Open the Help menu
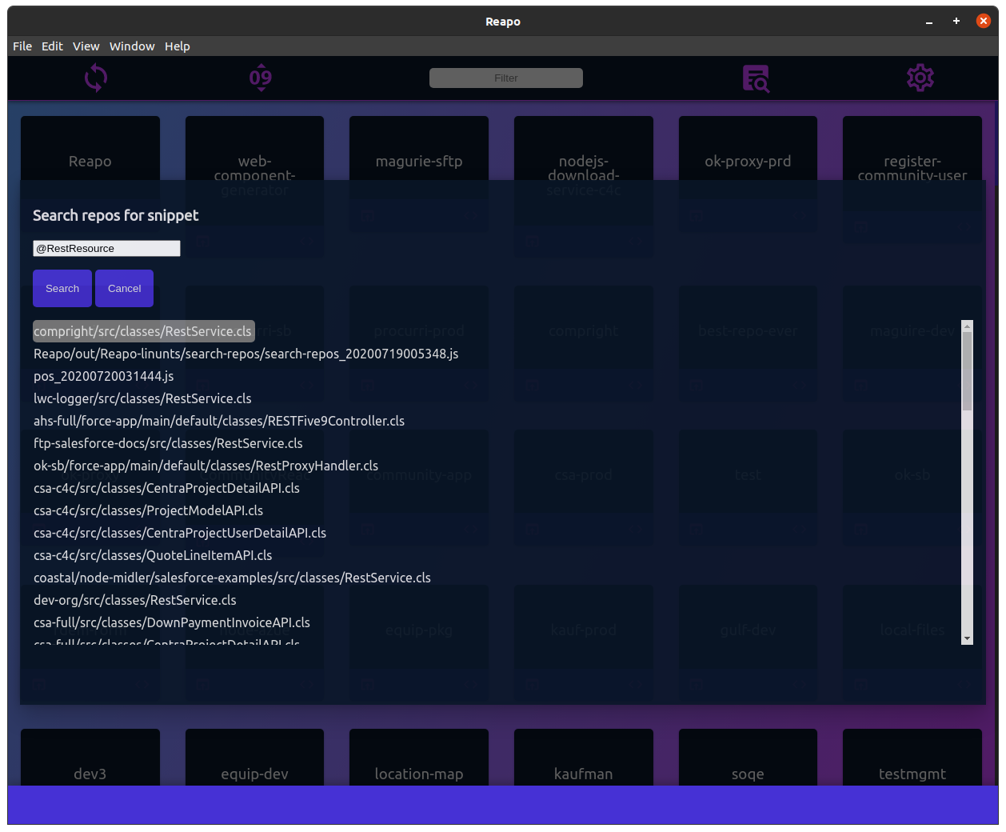This screenshot has height=832, width=1006. (178, 46)
